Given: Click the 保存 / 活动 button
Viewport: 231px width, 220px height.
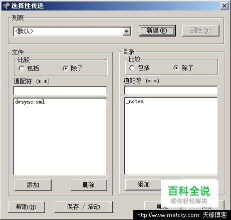Looking at the screenshot, I should [84, 207].
